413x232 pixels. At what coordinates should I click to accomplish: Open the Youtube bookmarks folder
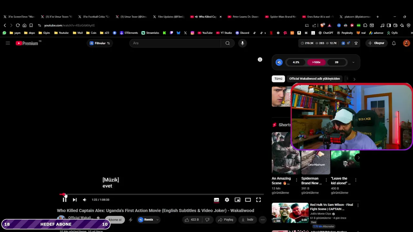61,33
